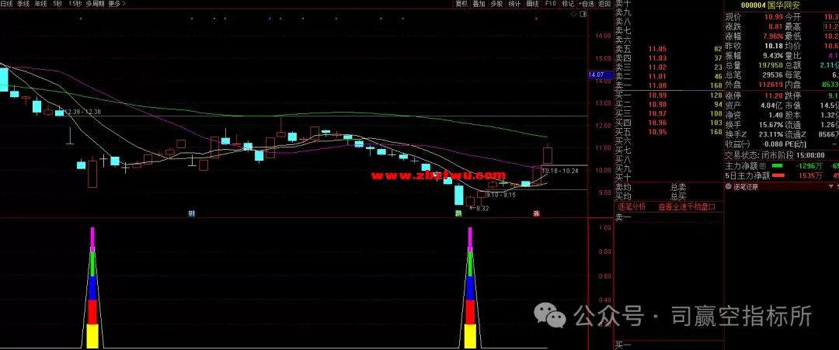Screen dimensions: 839x350
Task: Add stock via +自选 button
Action: pyautogui.click(x=587, y=4)
